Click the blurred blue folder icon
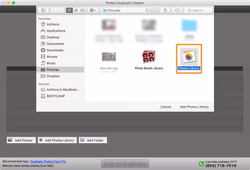The width and height of the screenshot is (250, 170). click(189, 25)
